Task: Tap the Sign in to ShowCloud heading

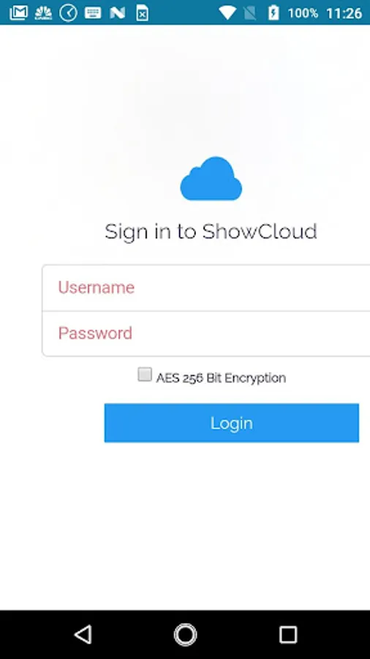Action: point(211,232)
